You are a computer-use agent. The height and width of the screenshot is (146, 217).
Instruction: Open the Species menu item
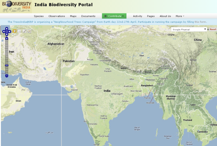(x=39, y=16)
